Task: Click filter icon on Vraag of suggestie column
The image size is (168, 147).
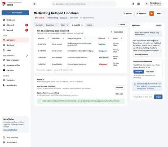Action: [x=85, y=38]
